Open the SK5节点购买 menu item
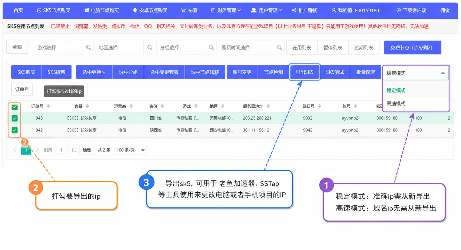 [53, 10]
